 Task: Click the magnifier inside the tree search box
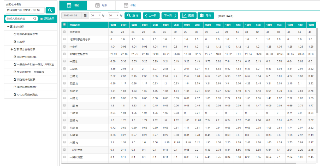click(x=35, y=19)
